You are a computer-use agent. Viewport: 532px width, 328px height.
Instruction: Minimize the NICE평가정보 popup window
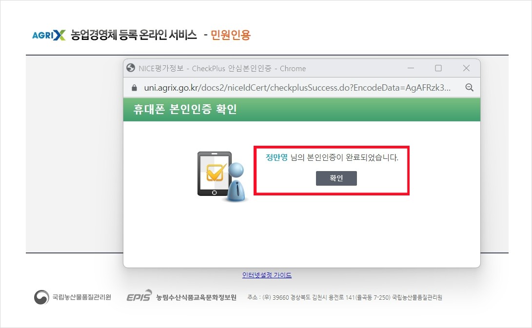coord(411,68)
